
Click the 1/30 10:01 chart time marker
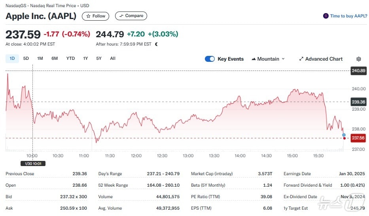tap(33, 163)
